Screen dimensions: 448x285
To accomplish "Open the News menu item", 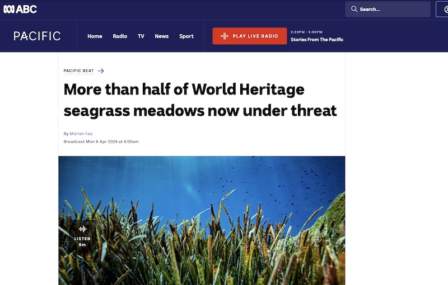I will (162, 36).
